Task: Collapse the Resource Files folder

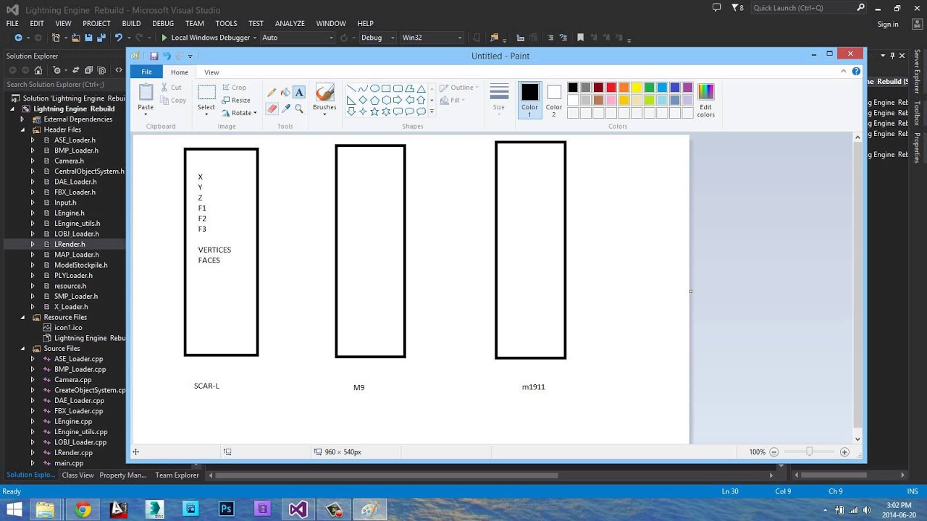Action: click(x=22, y=317)
